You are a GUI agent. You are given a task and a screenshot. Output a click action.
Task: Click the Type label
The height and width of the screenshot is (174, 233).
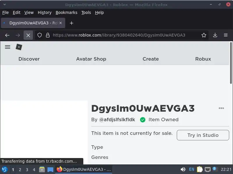97,147
